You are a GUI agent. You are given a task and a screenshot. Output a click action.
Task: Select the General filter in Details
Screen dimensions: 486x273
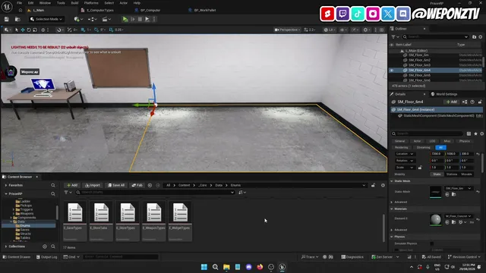pos(400,141)
